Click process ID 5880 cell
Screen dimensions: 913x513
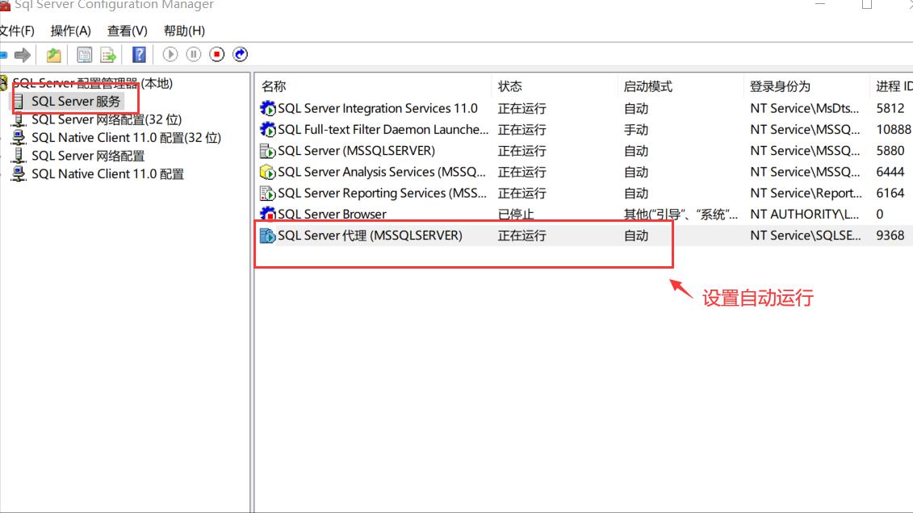(890, 151)
